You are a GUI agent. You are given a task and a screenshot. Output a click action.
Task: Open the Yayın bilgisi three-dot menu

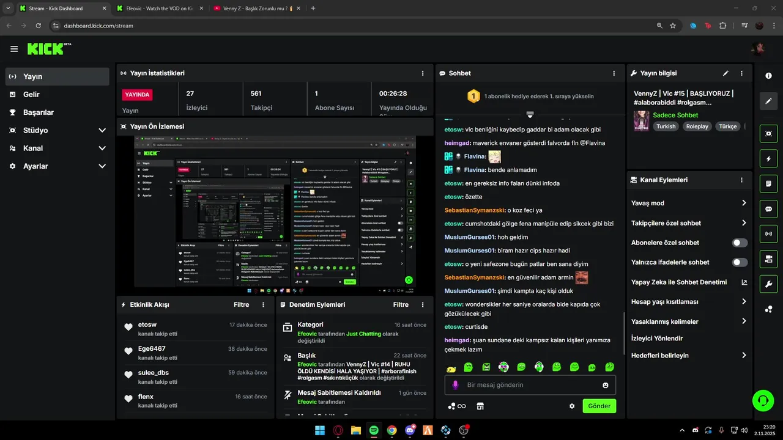[x=741, y=73]
